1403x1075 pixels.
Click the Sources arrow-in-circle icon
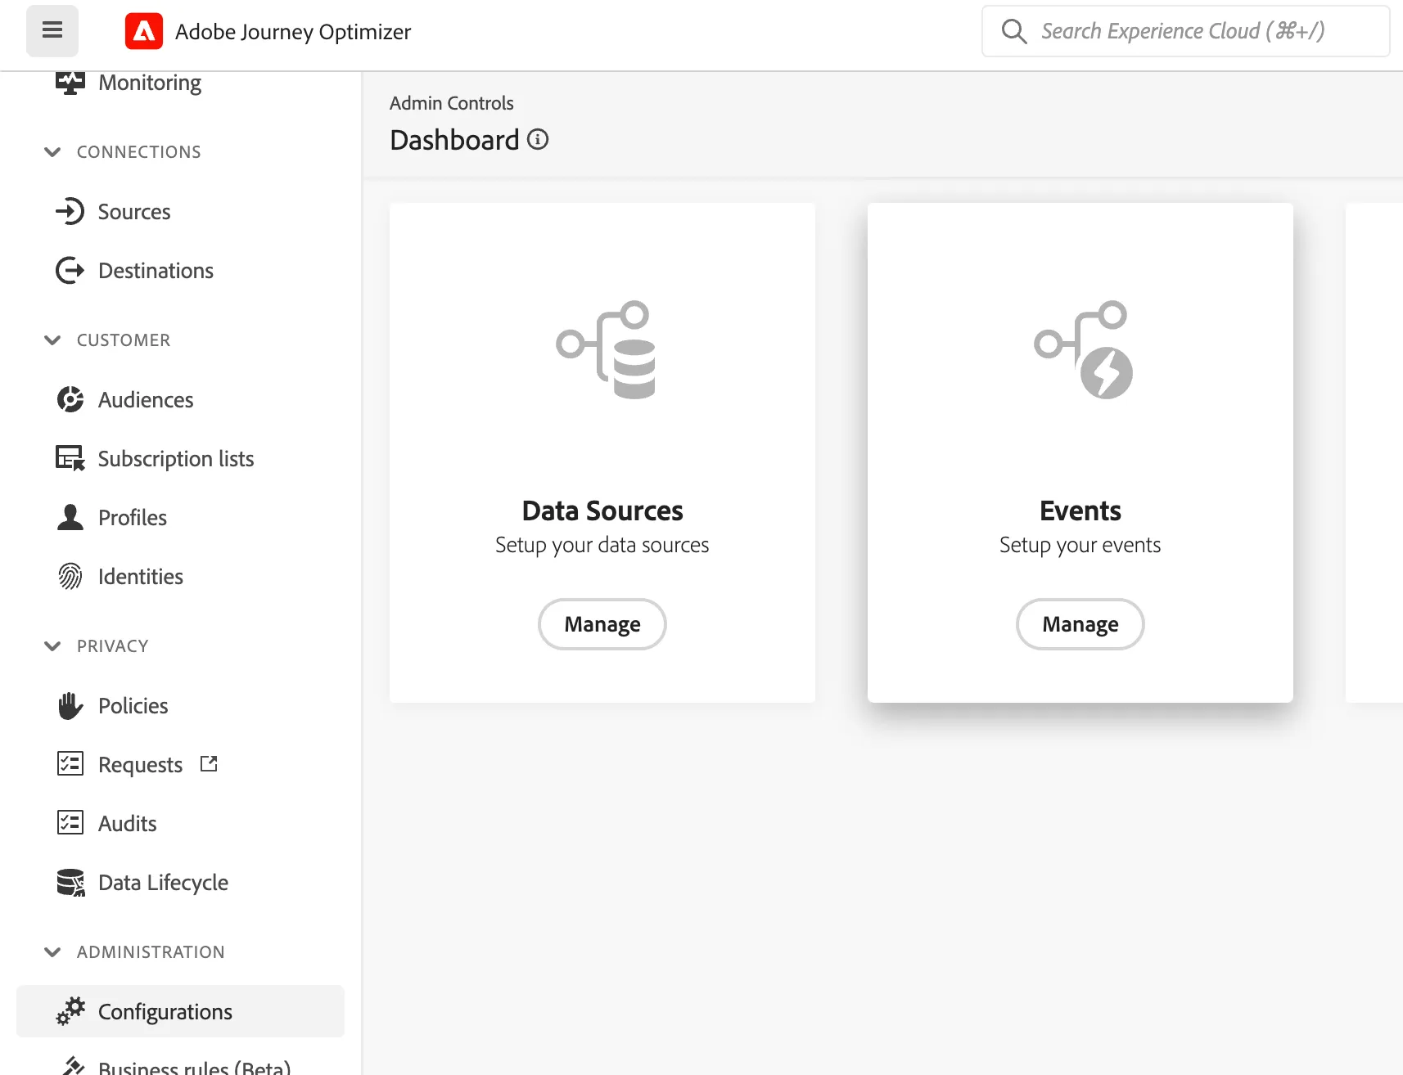coord(70,212)
